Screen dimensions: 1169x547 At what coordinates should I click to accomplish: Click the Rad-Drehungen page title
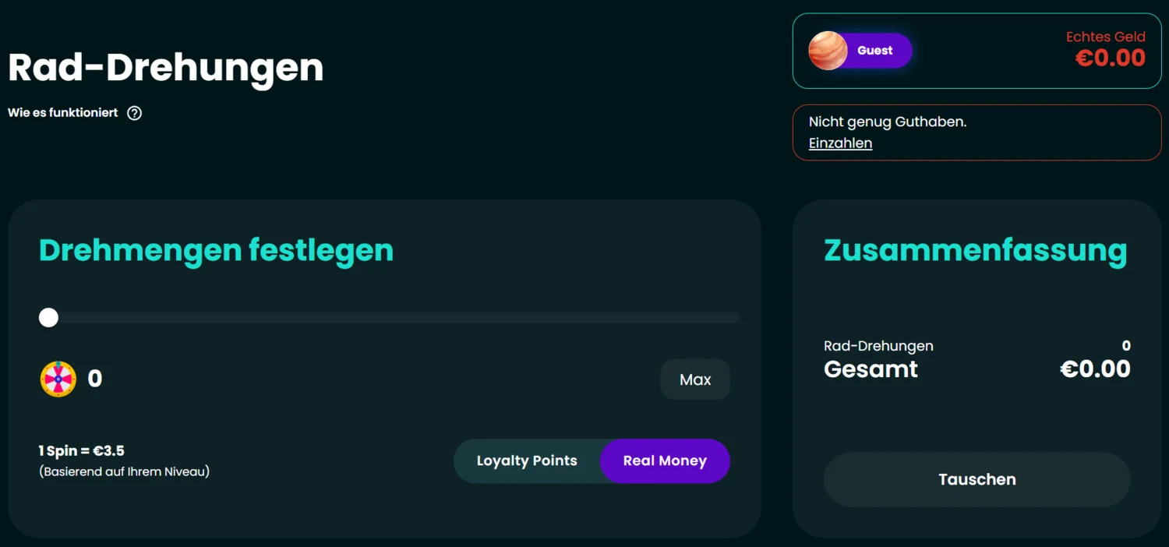click(165, 68)
